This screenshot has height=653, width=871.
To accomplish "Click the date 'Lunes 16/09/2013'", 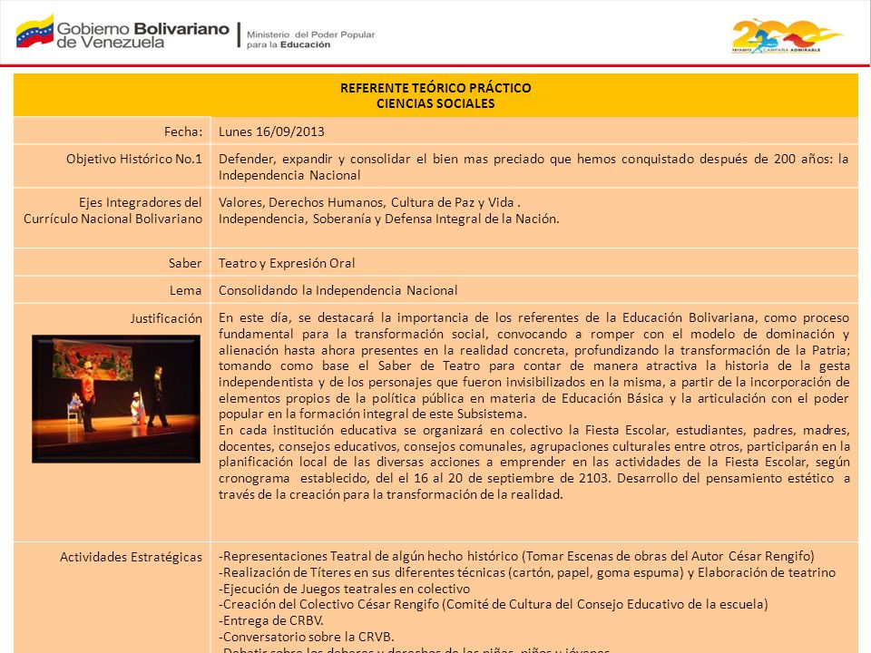I will pyautogui.click(x=271, y=132).
